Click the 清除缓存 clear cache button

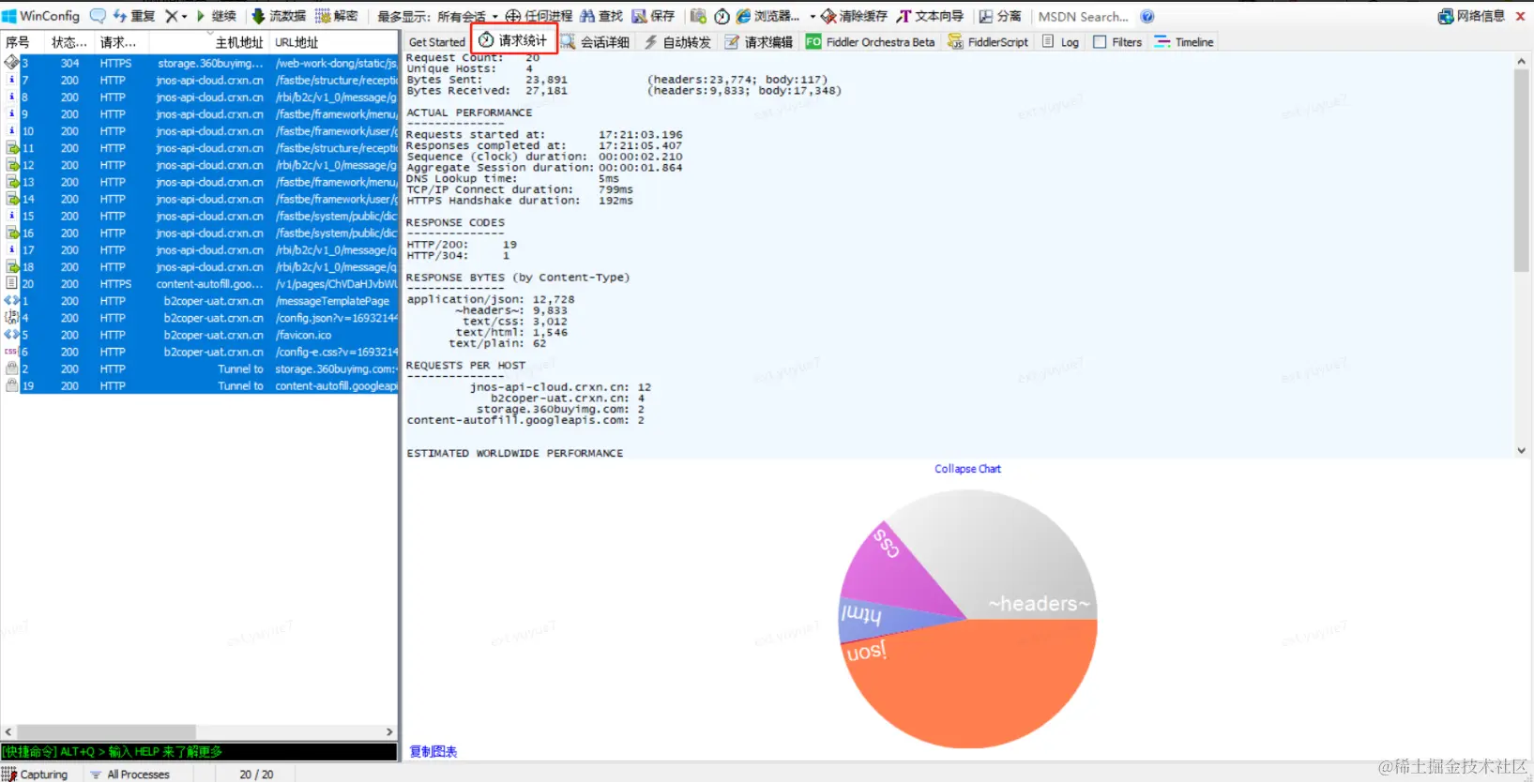854,16
